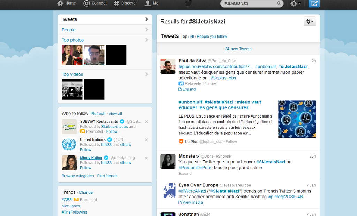Open the Connect tab
The height and width of the screenshot is (216, 357).
[95, 3]
